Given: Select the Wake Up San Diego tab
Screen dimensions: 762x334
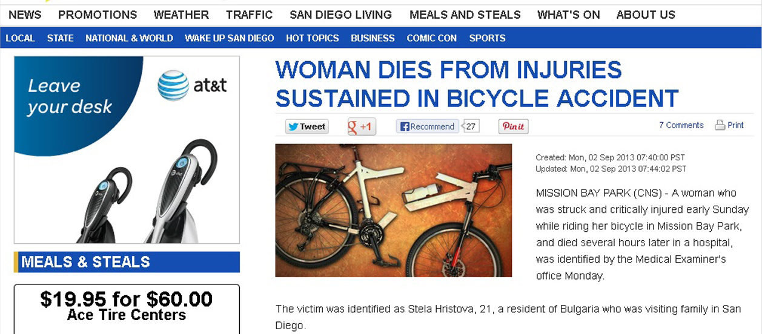Looking at the screenshot, I should click(x=229, y=38).
